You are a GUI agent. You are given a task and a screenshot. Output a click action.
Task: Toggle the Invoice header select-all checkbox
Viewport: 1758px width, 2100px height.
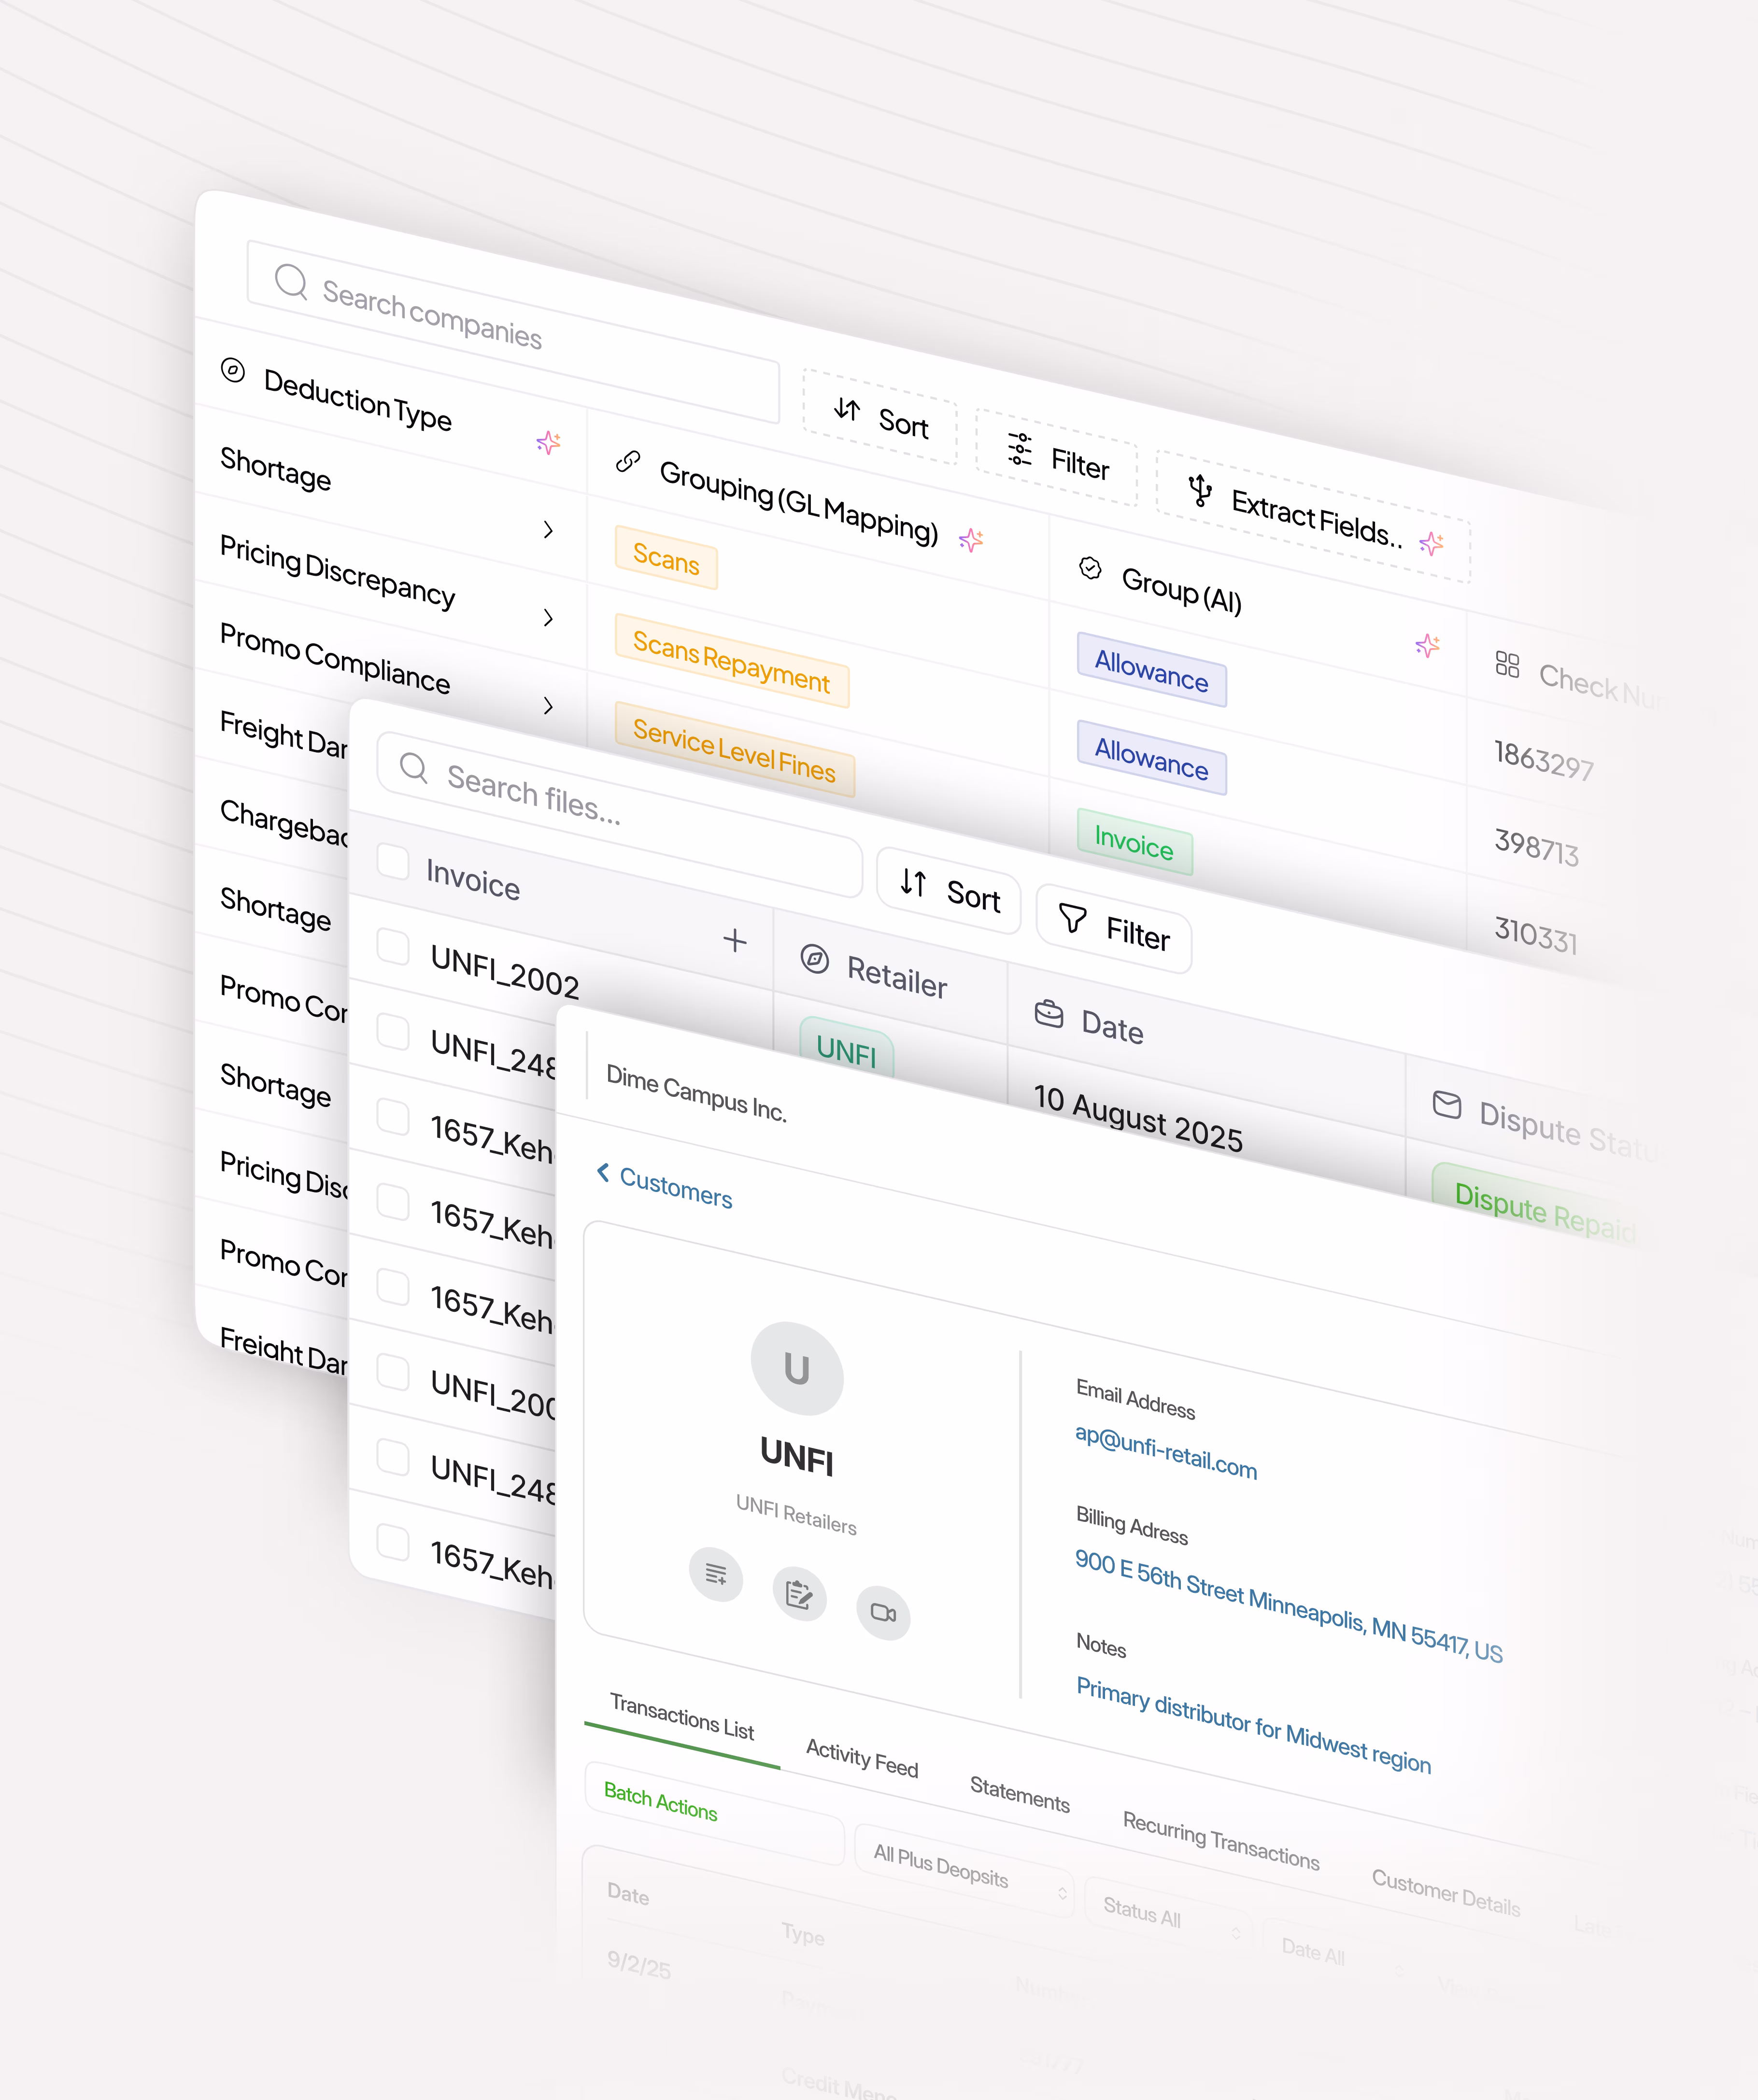coord(393,862)
